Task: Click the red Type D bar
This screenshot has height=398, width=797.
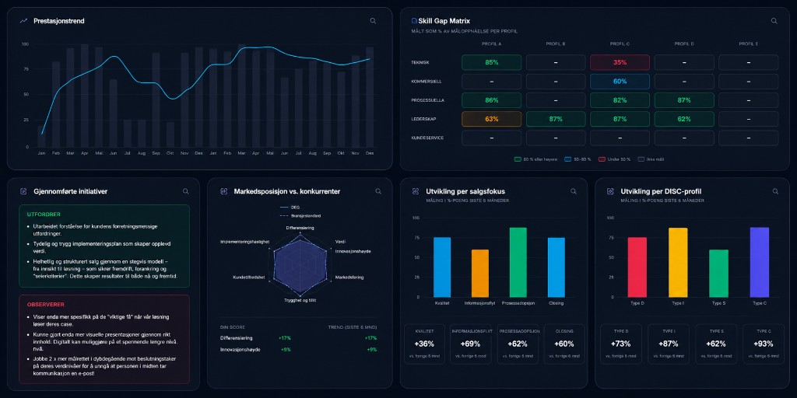Action: [x=637, y=267]
